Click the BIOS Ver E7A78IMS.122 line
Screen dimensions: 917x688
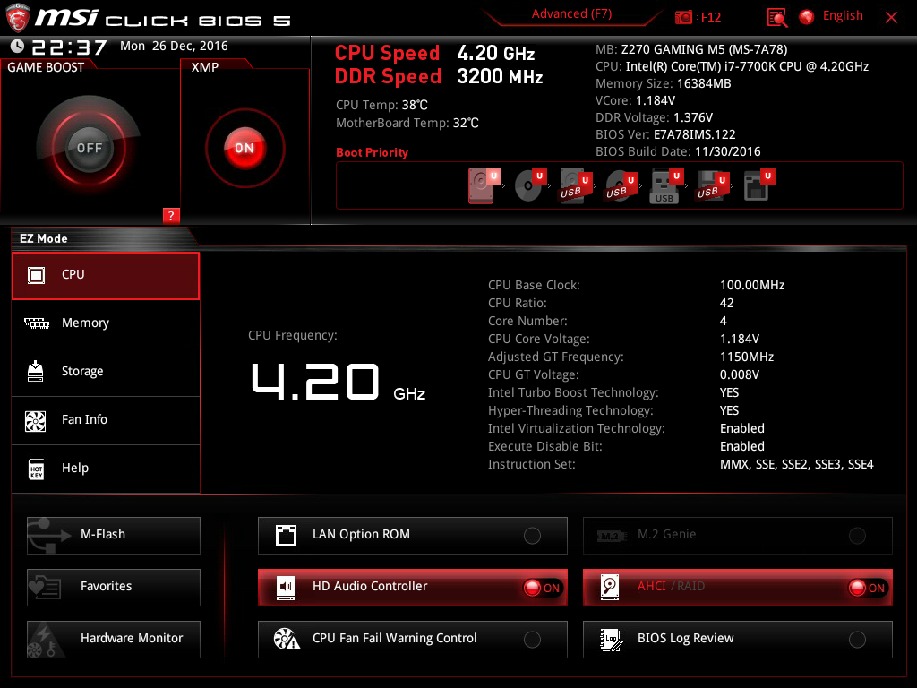tap(665, 134)
